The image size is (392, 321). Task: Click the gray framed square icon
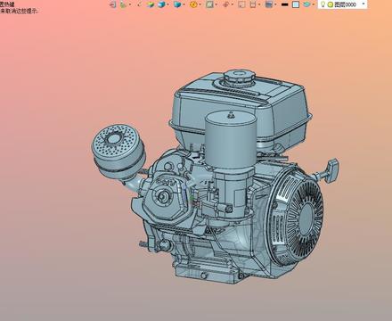209,4
